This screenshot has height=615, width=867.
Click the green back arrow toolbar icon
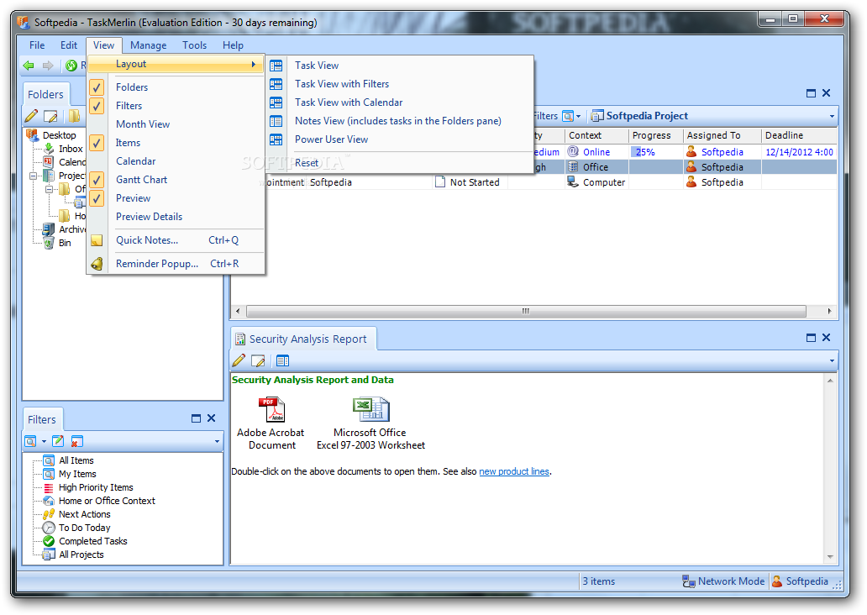pyautogui.click(x=29, y=66)
